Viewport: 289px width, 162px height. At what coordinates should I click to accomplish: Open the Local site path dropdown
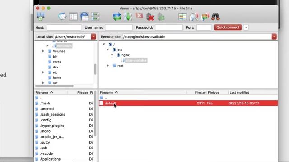(x=93, y=37)
